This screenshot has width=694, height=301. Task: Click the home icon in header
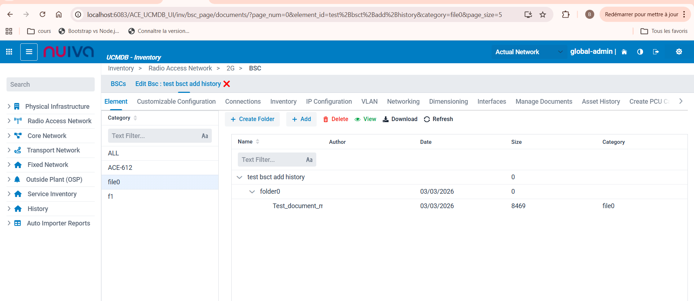[624, 52]
